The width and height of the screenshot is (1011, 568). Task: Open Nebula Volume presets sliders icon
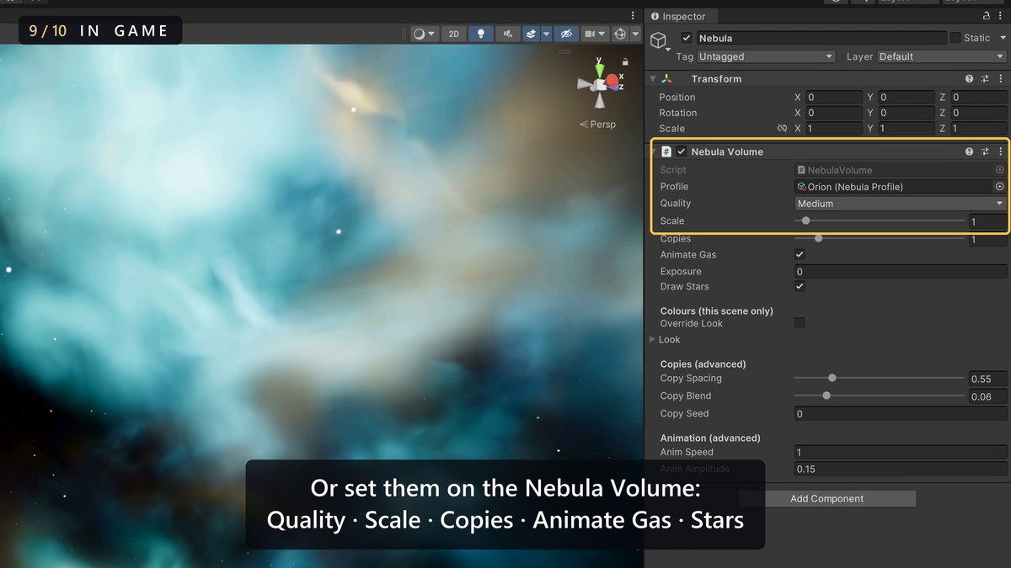tap(985, 152)
